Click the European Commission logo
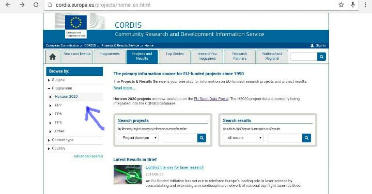 coord(76,26)
